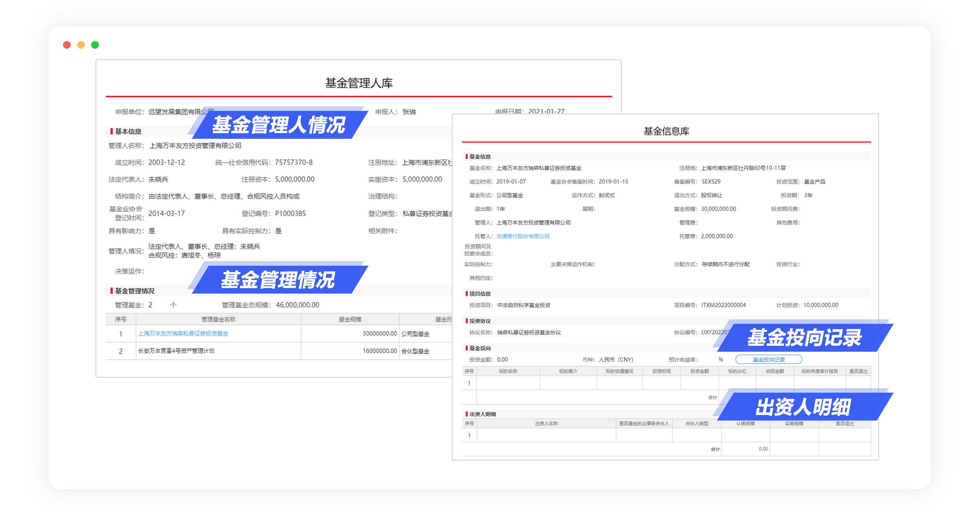Select fund establishment date 2019-01-07
Image resolution: width=980 pixels, height=518 pixels.
pyautogui.click(x=511, y=181)
